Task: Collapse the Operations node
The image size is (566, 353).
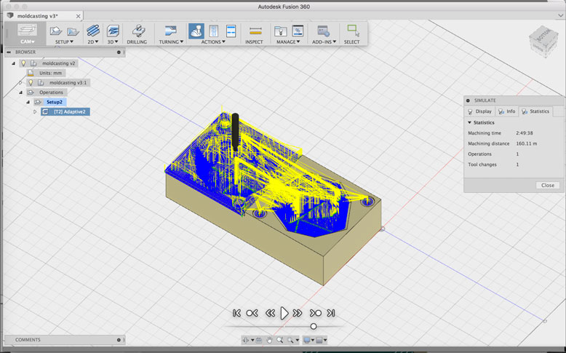Action: 20,92
